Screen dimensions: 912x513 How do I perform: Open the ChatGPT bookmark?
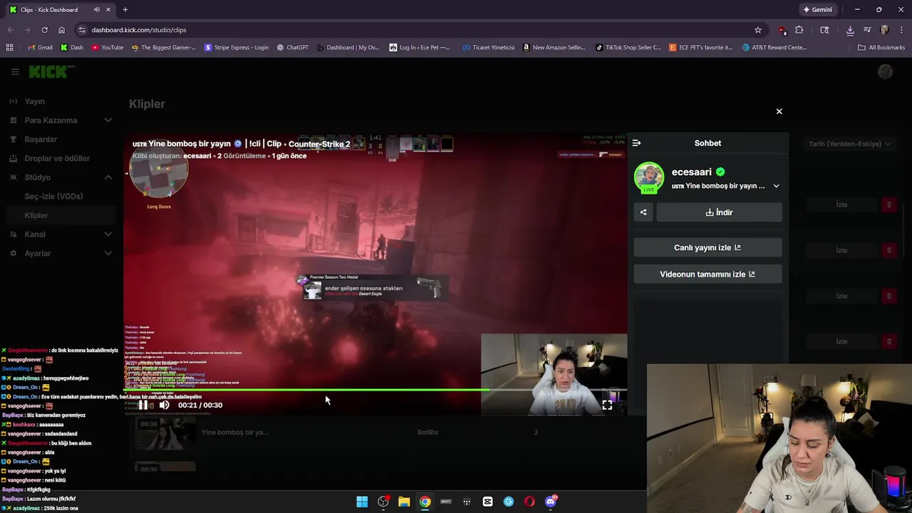(x=292, y=48)
